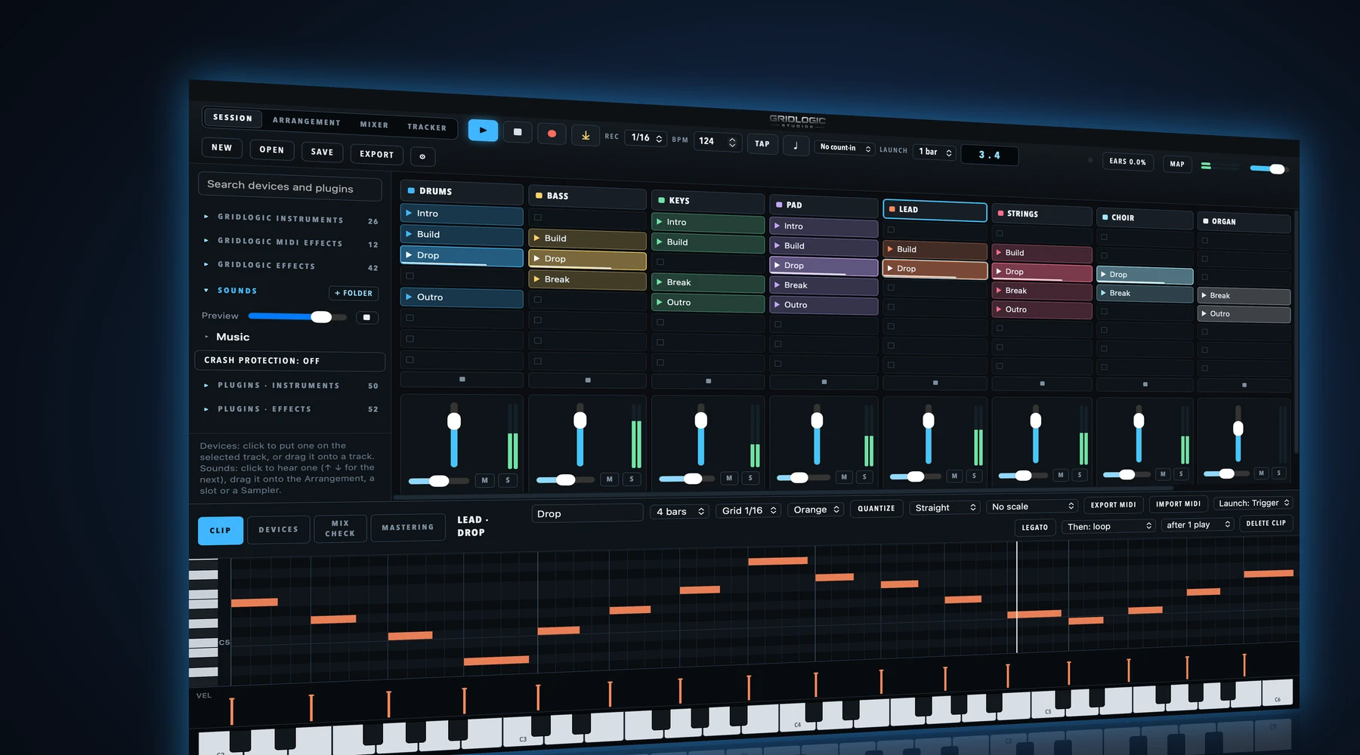The height and width of the screenshot is (755, 1360).
Task: Click the sound preview stop button
Action: 366,318
